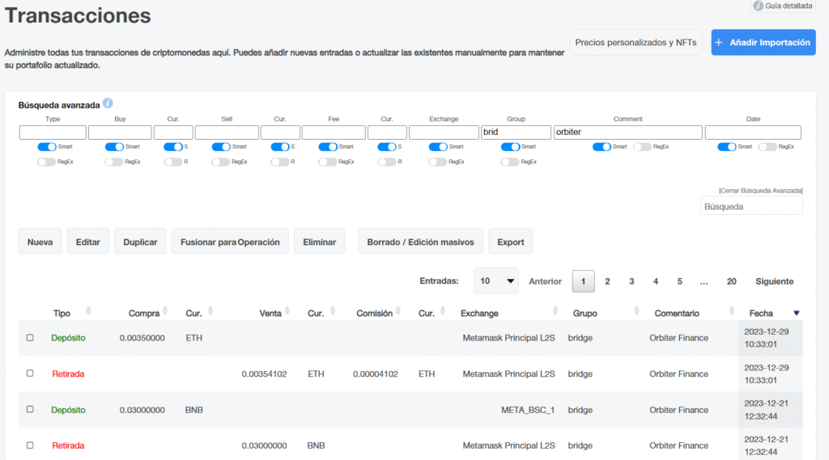Go to page 3
Image resolution: width=829 pixels, height=460 pixels.
631,281
